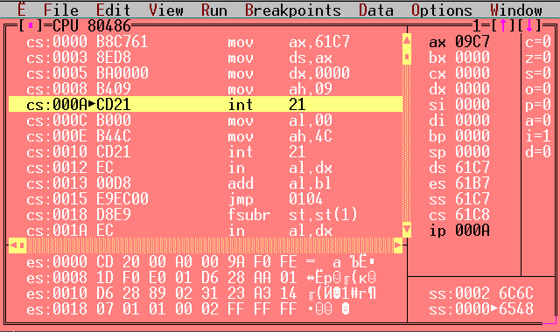Screen dimensions: 560x332
Task: Open the Options menu
Action: click(x=442, y=10)
